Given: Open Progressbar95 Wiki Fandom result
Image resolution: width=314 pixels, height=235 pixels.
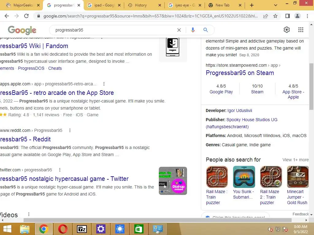Looking at the screenshot, I should coord(34,46).
